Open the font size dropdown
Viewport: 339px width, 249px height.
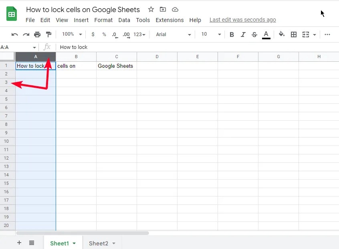pos(210,34)
